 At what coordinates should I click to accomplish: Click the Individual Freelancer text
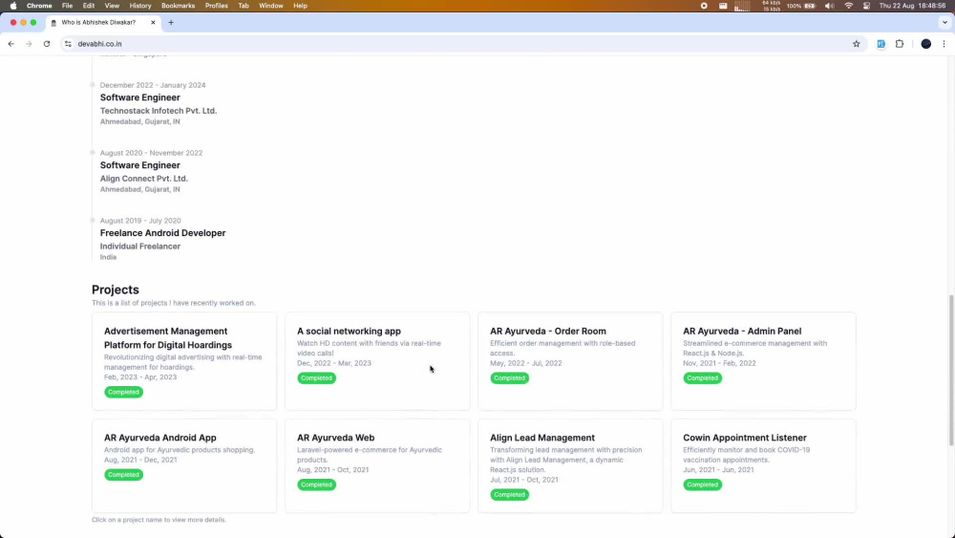click(140, 247)
